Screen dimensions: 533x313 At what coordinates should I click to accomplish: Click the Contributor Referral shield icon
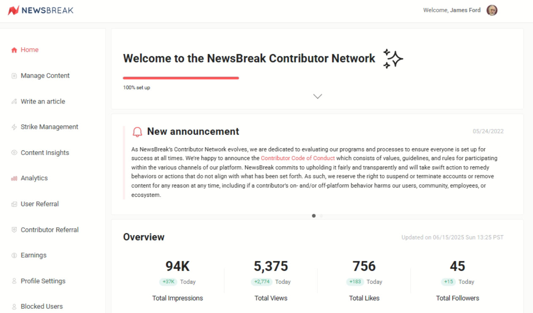pyautogui.click(x=14, y=230)
